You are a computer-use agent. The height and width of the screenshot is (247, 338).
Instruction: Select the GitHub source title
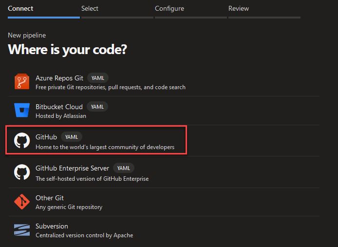46,137
